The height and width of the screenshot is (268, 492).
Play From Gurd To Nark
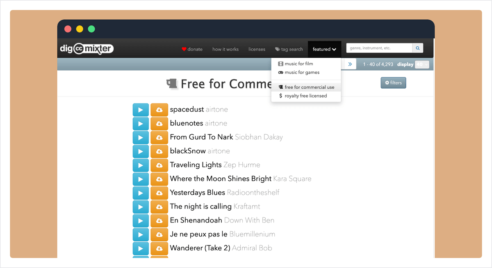(x=141, y=137)
